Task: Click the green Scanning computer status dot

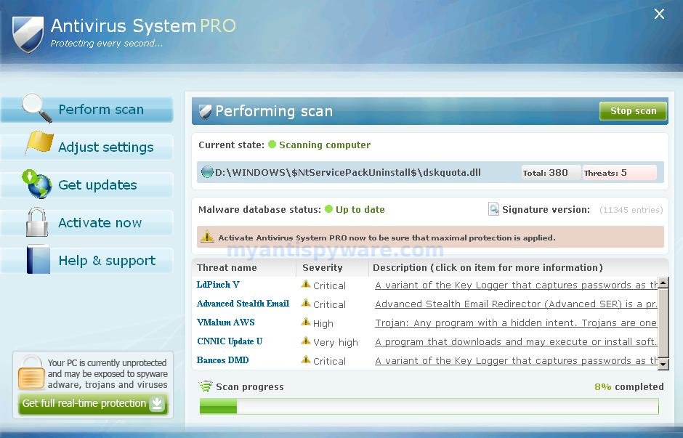Action: pos(272,145)
